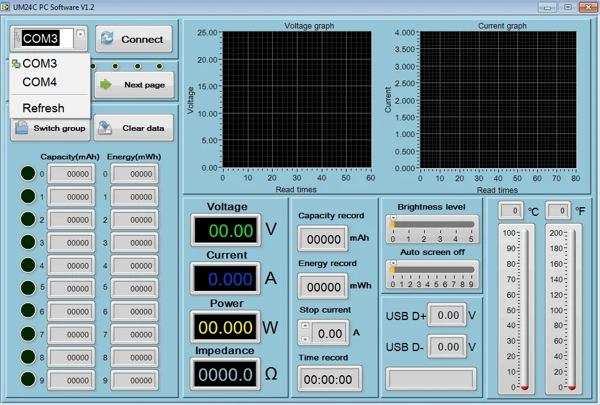600x405 pixels.
Task: Click the Auto screen off slider track
Action: tap(435, 270)
